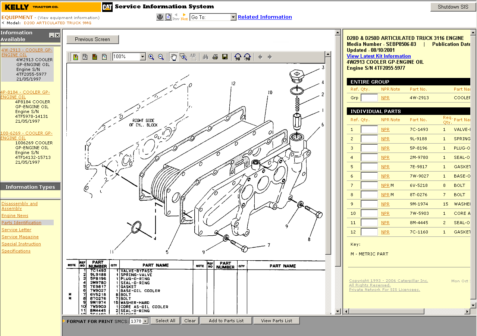477x336 pixels.
Task: Click NPR link for group 4W-2913
Action: point(385,98)
